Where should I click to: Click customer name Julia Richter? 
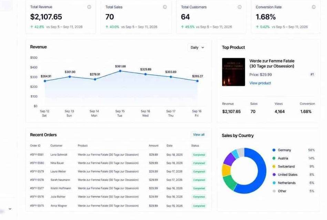coord(58,197)
